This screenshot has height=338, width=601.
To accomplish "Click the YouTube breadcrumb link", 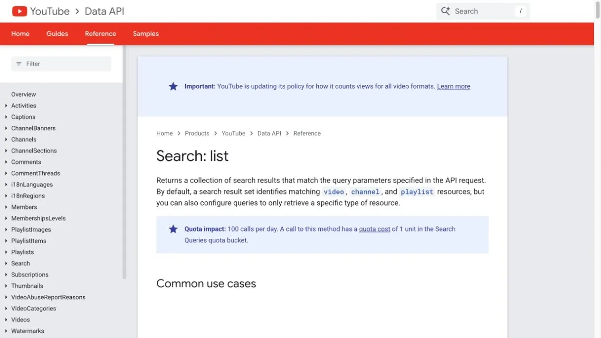I will (x=233, y=133).
